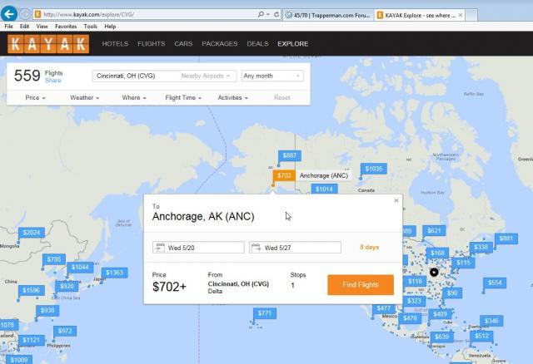Viewport: 533px width, 364px height.
Task: Open the Flight Time filter dropdown
Action: (x=183, y=98)
